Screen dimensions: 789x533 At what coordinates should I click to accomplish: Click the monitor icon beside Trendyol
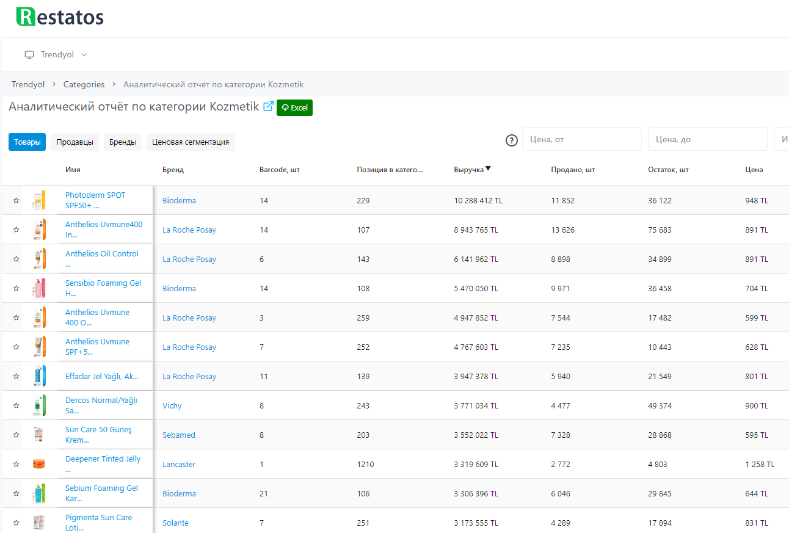[x=29, y=55]
